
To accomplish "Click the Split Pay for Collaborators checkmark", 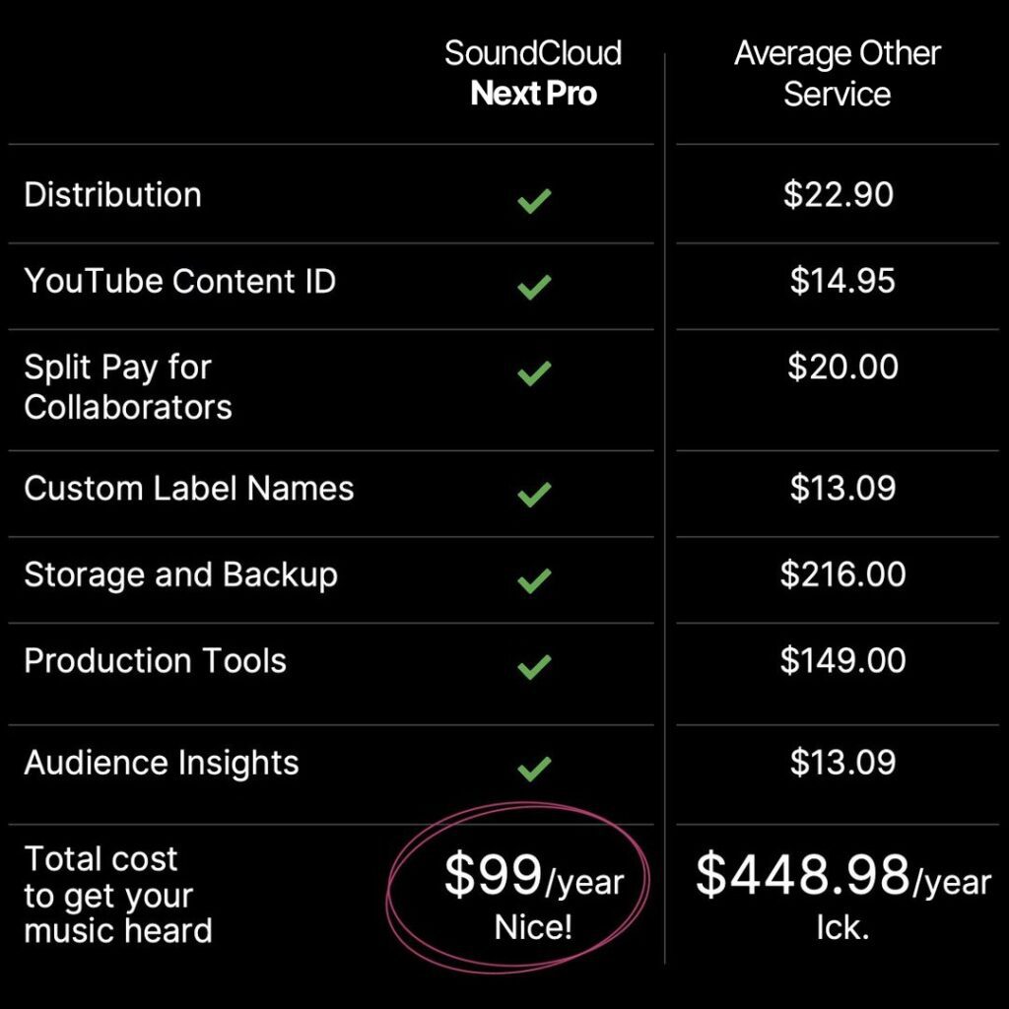I will [x=534, y=373].
